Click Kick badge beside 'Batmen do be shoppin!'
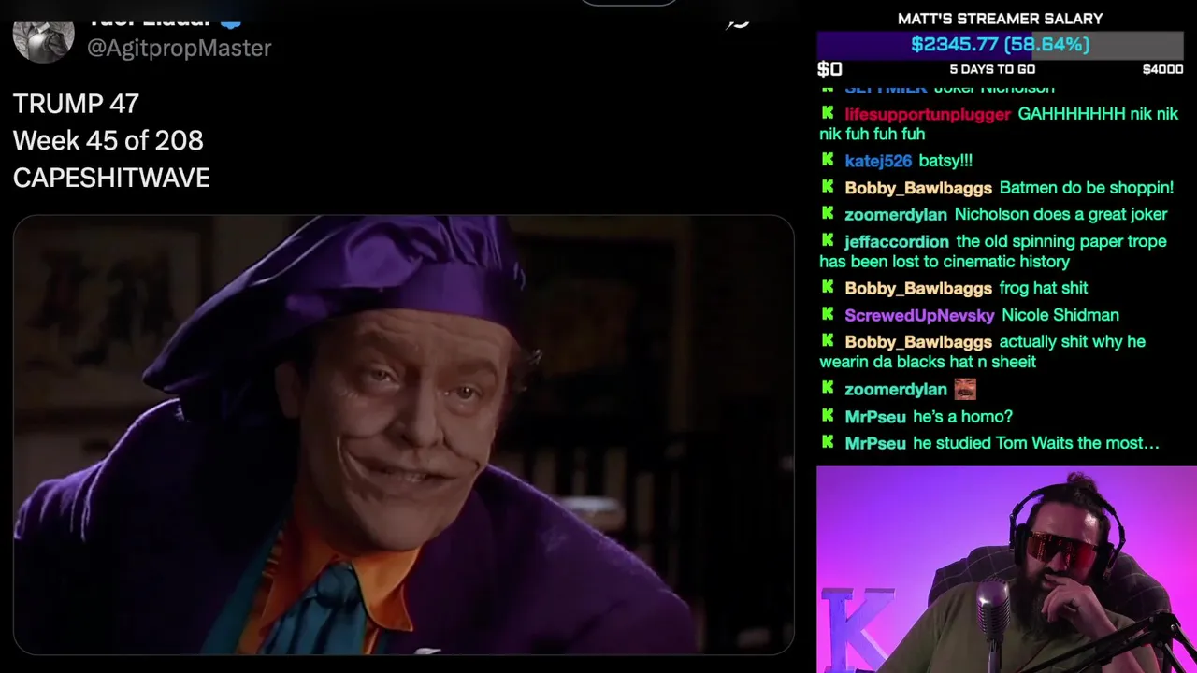Image resolution: width=1197 pixels, height=673 pixels. [828, 187]
